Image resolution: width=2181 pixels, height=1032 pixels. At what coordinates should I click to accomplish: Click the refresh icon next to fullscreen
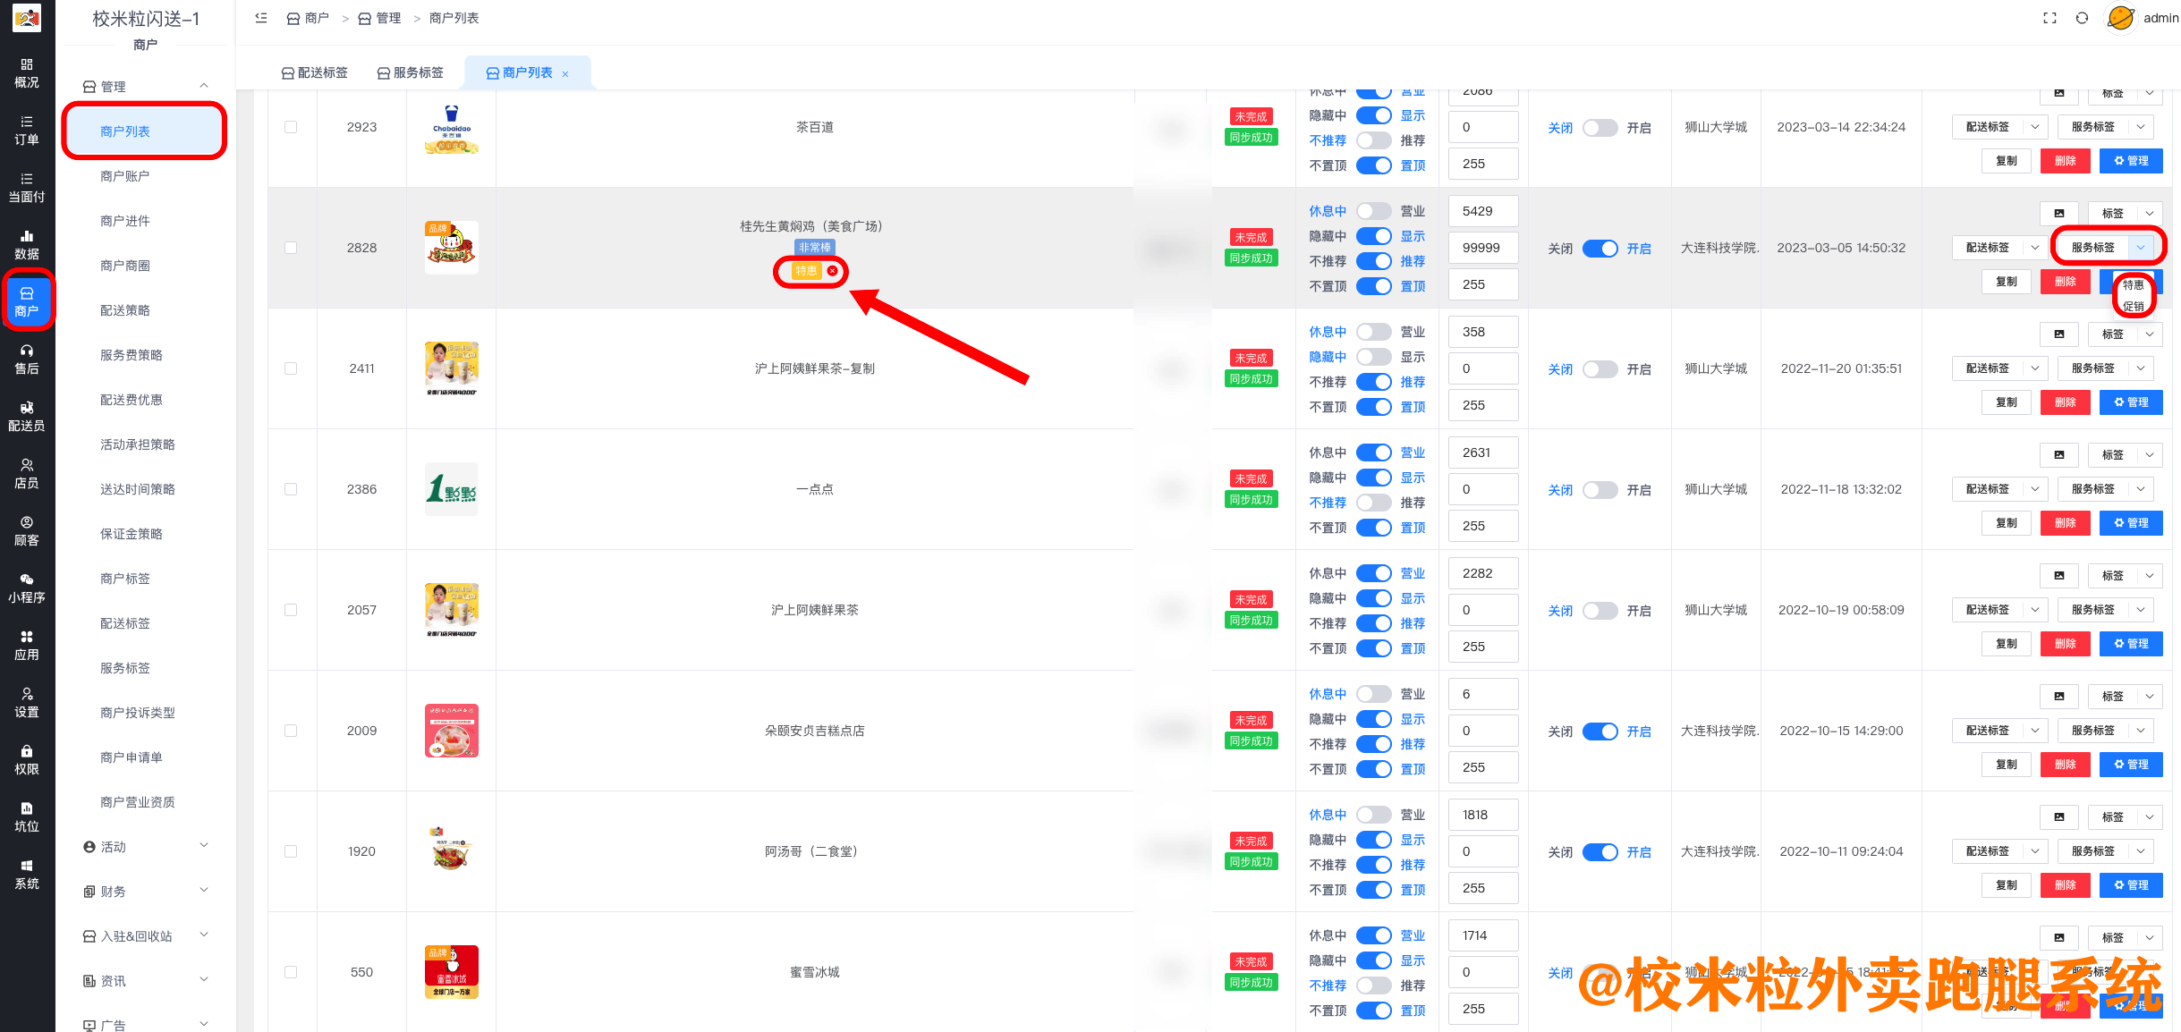[x=2084, y=17]
